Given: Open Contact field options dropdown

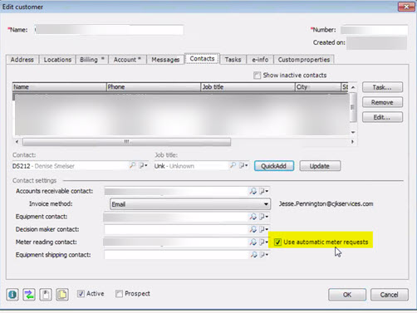Looking at the screenshot, I should [x=143, y=165].
